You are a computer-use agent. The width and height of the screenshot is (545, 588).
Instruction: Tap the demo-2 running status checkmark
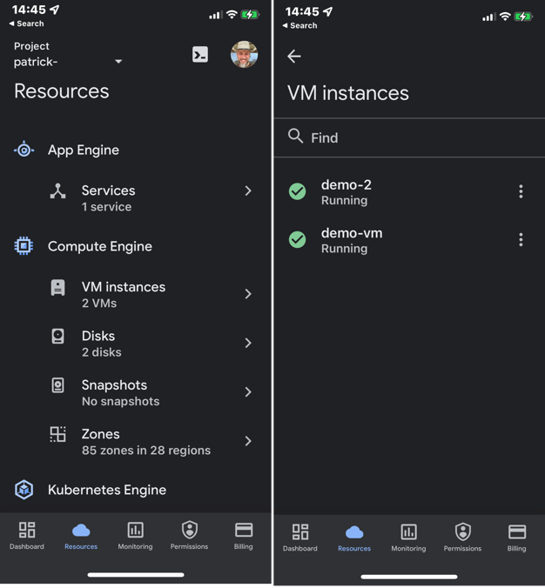coord(297,191)
